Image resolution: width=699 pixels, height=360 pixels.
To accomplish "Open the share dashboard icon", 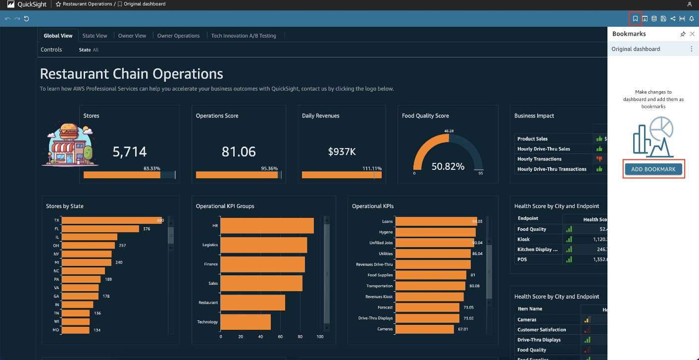I will click(x=673, y=19).
